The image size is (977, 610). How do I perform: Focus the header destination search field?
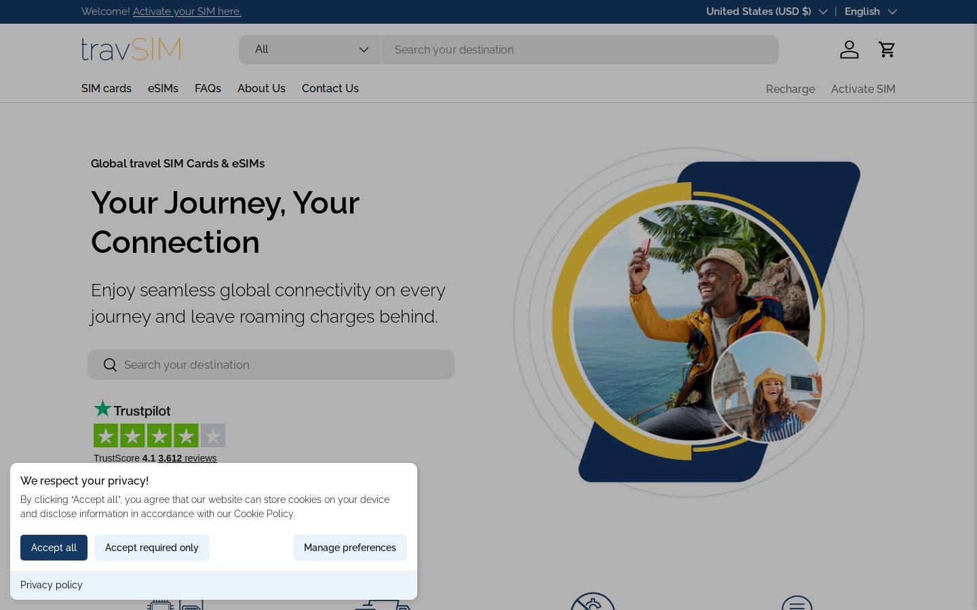(x=580, y=49)
